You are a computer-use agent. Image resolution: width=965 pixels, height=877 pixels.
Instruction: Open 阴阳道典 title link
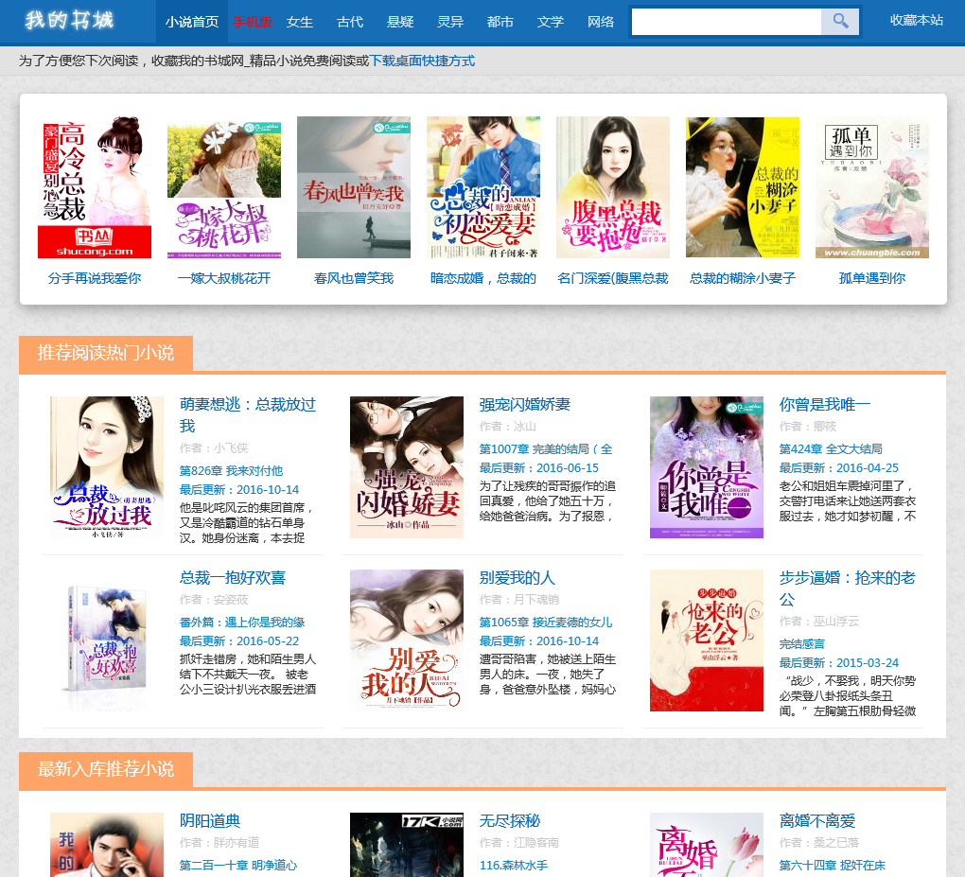point(210,820)
